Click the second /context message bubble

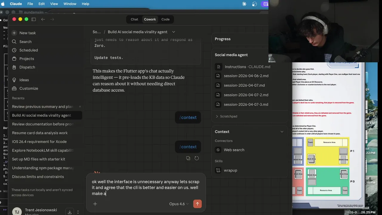(188, 147)
